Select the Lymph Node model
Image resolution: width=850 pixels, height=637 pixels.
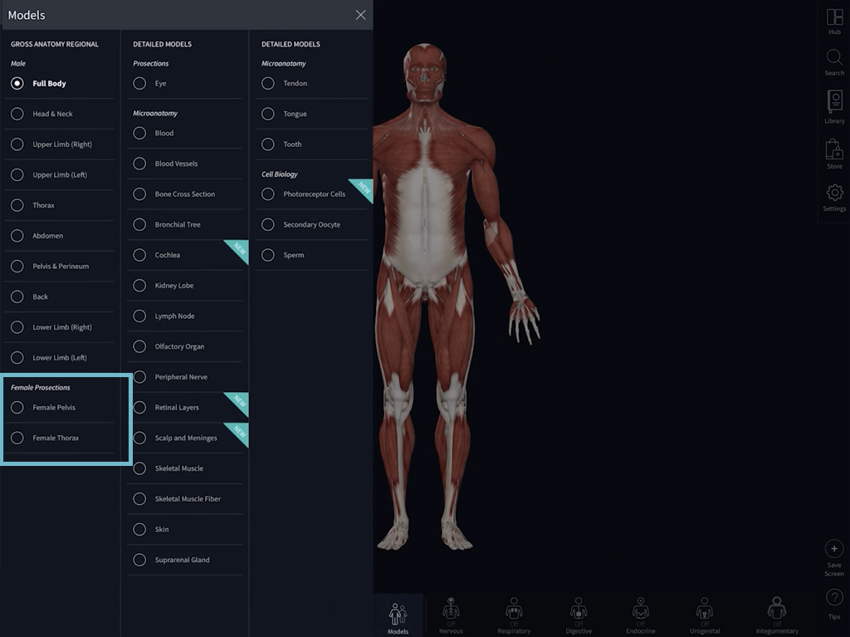(139, 316)
